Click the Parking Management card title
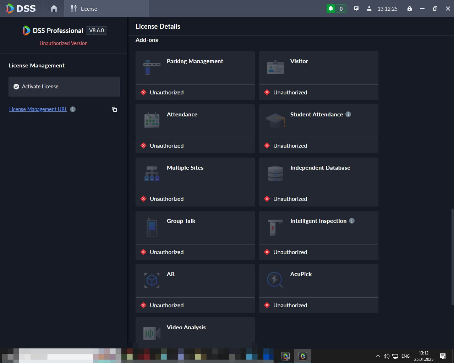454x363 pixels. [x=195, y=61]
